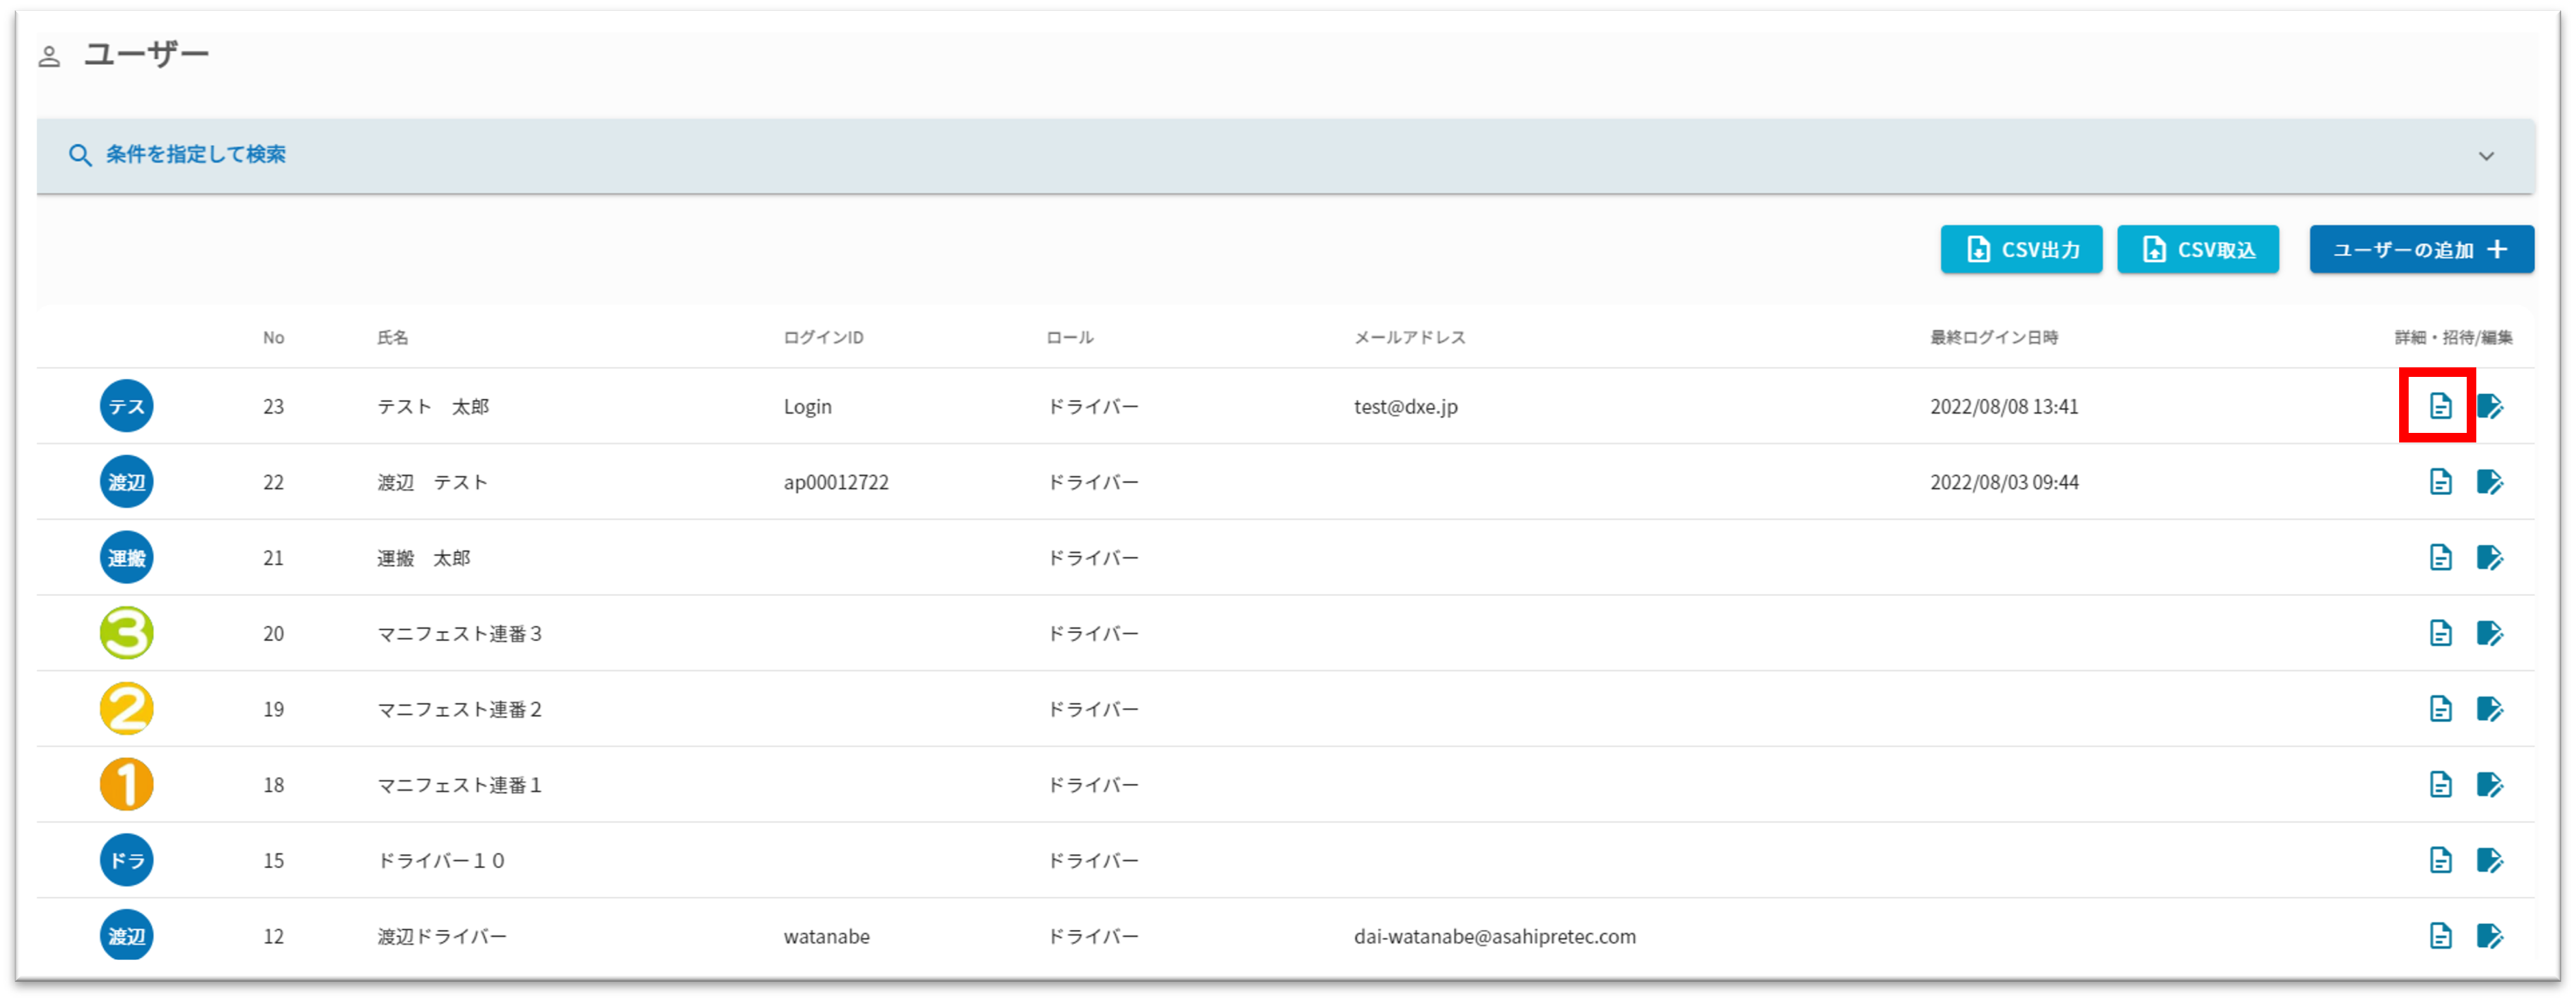Click the No column header

pos(274,338)
